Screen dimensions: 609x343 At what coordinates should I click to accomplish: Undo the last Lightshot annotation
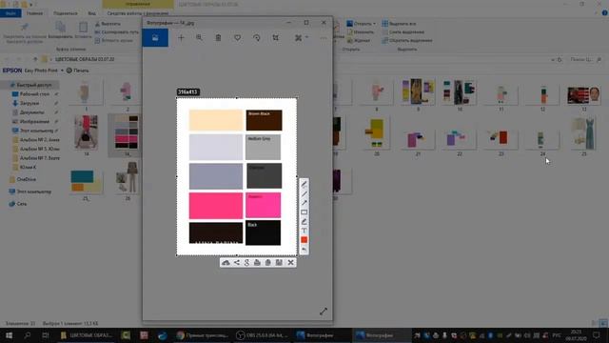[x=304, y=250]
